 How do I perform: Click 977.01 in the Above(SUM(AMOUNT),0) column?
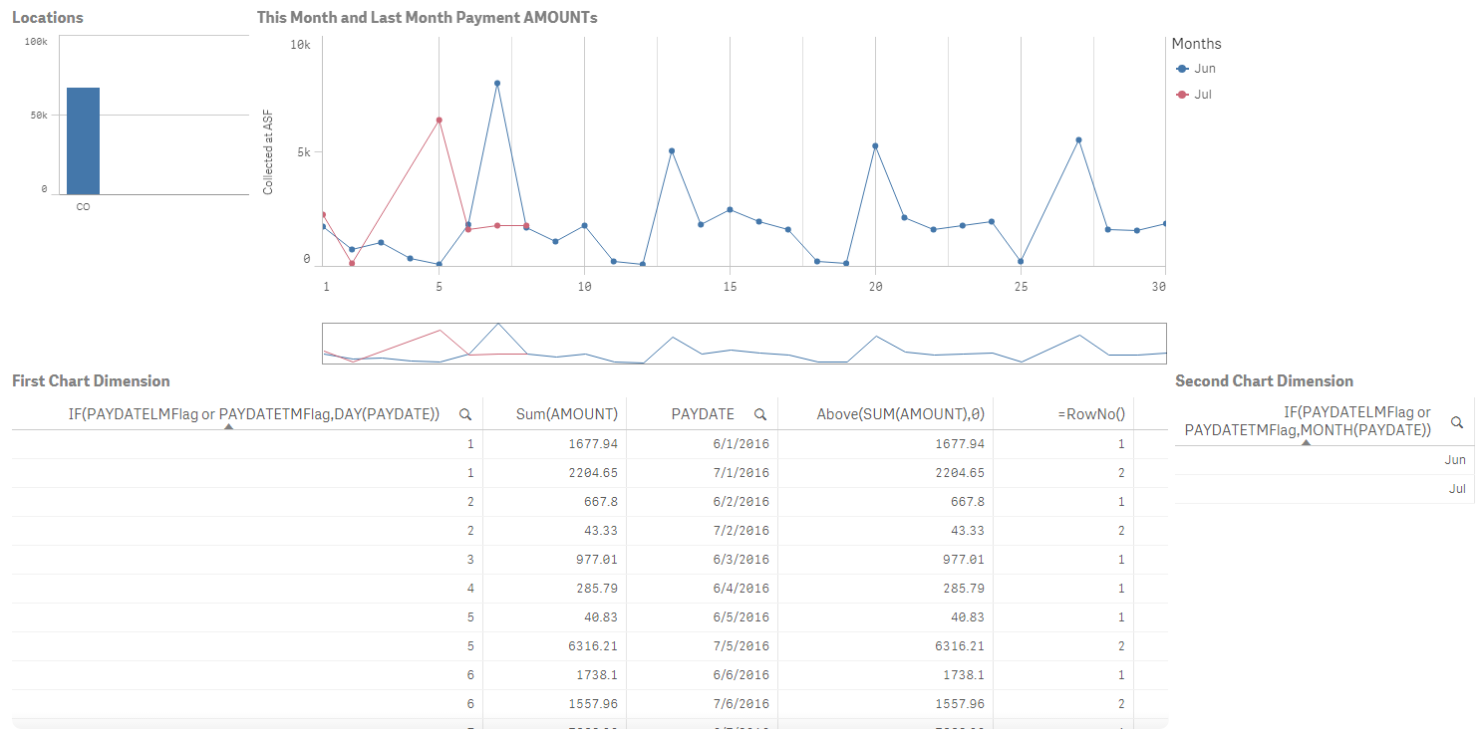964,560
